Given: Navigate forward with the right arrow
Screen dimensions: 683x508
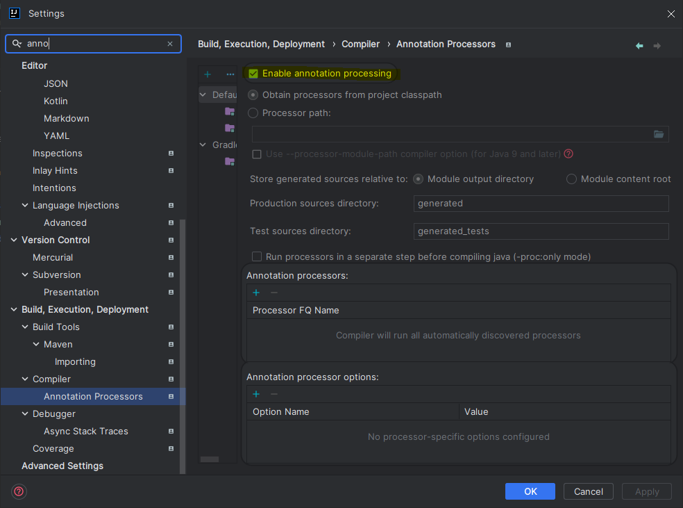Looking at the screenshot, I should click(x=657, y=45).
